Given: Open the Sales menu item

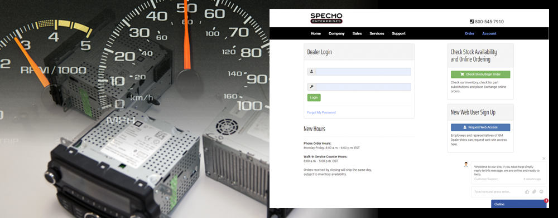Looking at the screenshot, I should pyautogui.click(x=357, y=34).
